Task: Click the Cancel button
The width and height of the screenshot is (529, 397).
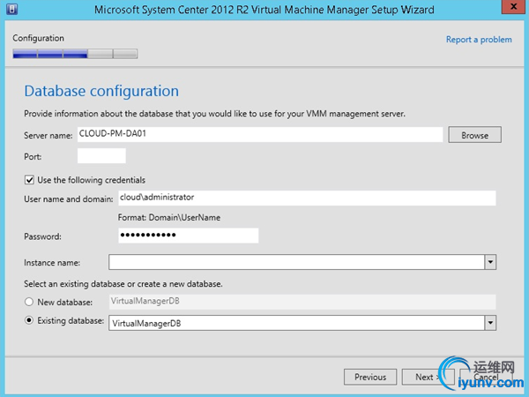Action: point(486,377)
